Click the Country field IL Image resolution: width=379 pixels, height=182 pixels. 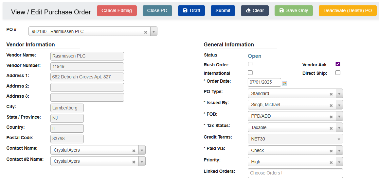pos(67,128)
